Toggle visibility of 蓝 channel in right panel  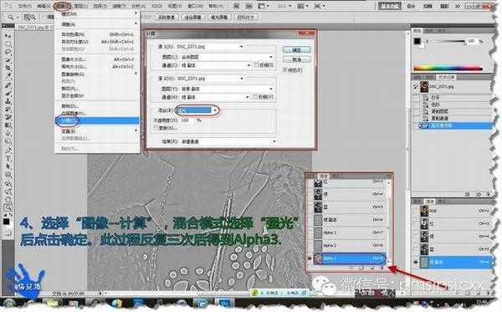coord(416,249)
